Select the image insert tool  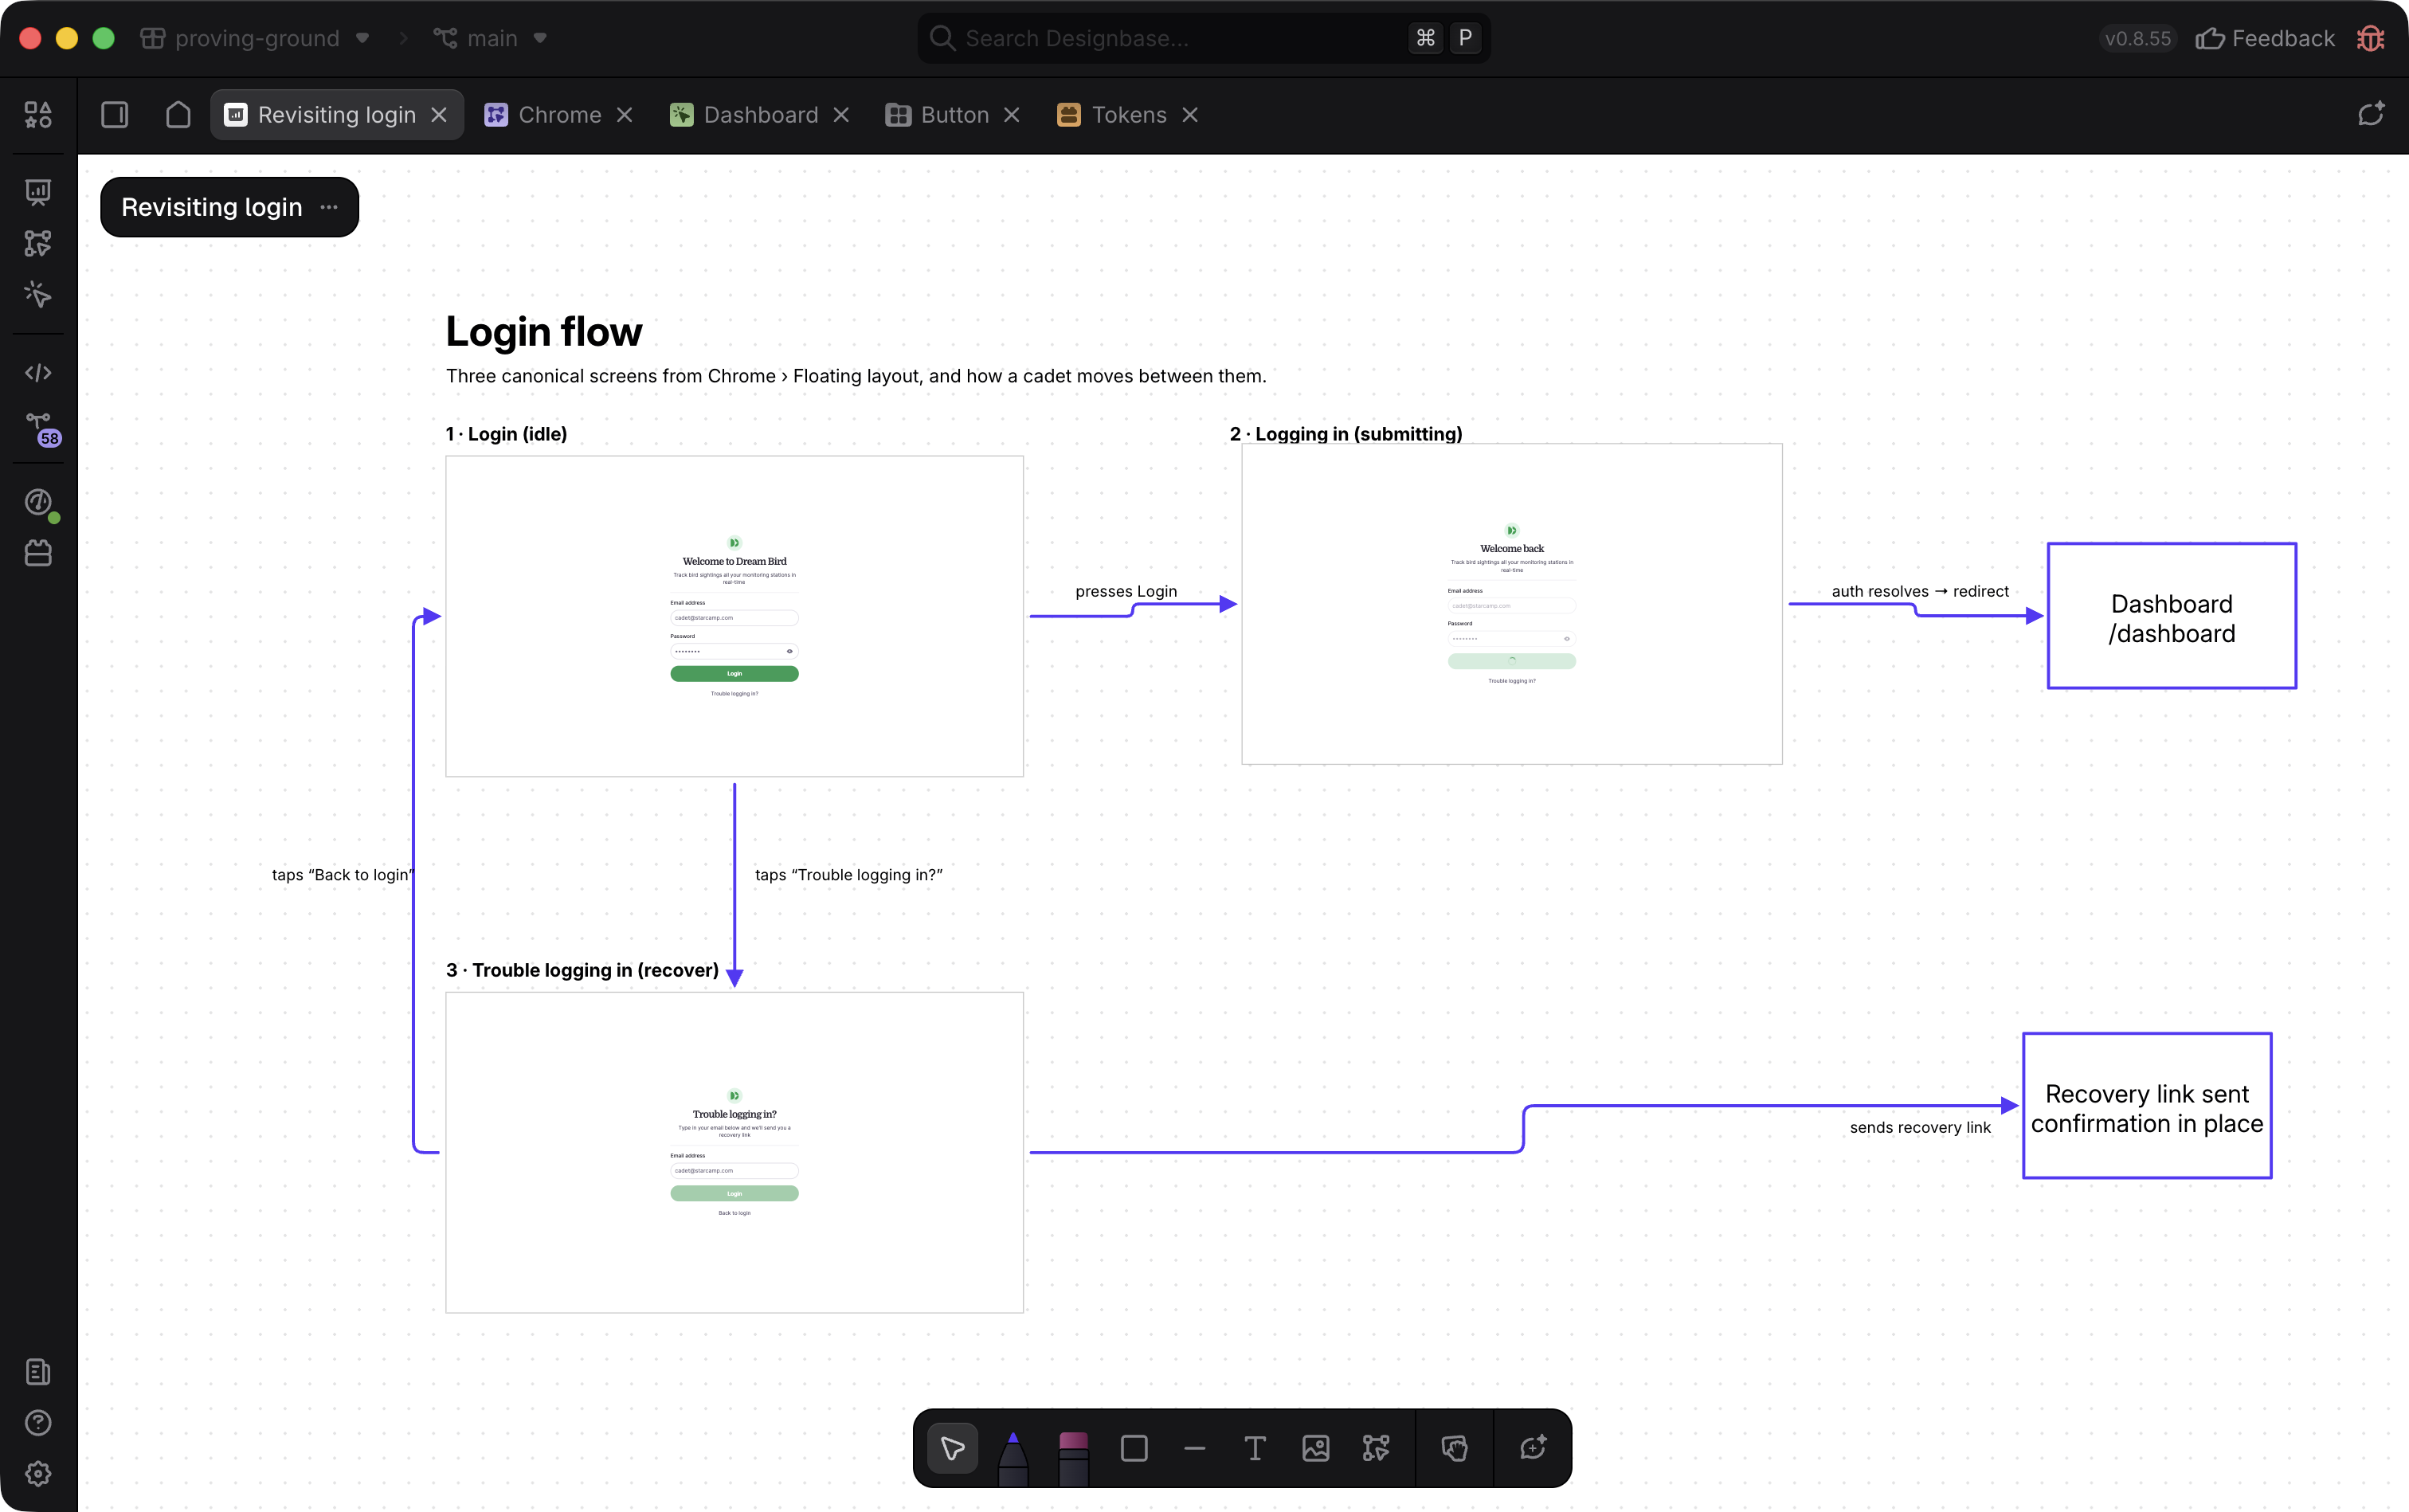click(1315, 1448)
